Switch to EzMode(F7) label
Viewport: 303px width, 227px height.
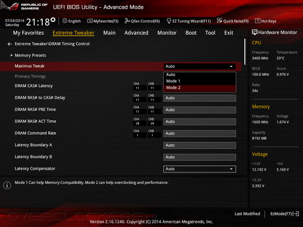pos(281,214)
